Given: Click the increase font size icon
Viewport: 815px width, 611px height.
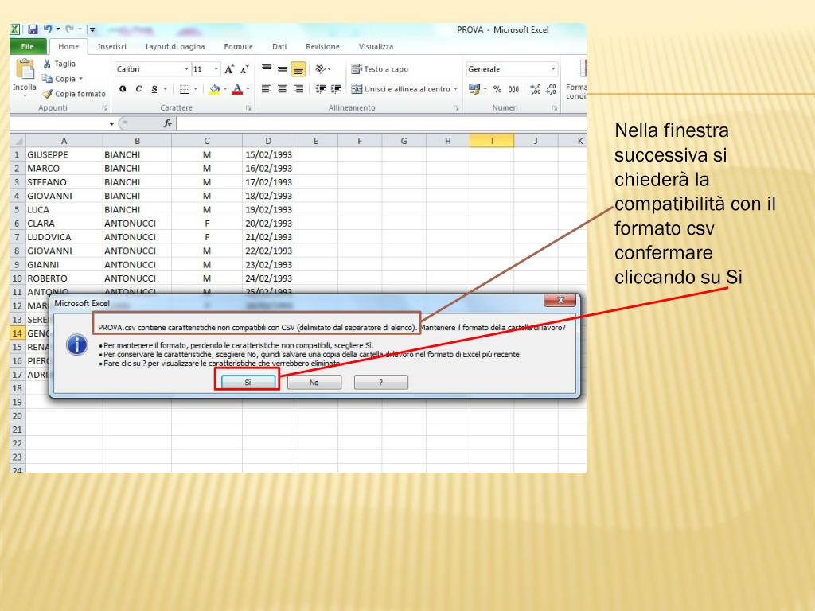Looking at the screenshot, I should (x=229, y=69).
